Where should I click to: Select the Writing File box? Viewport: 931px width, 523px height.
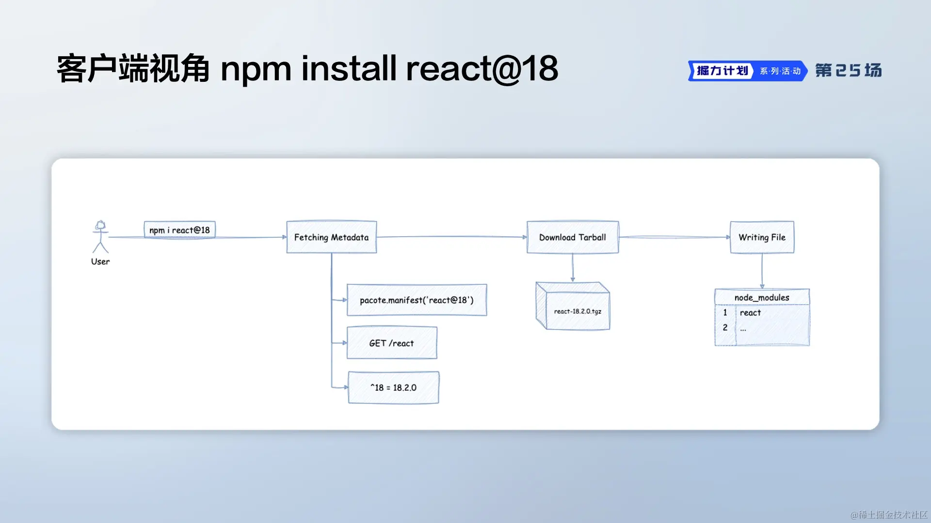[762, 237]
